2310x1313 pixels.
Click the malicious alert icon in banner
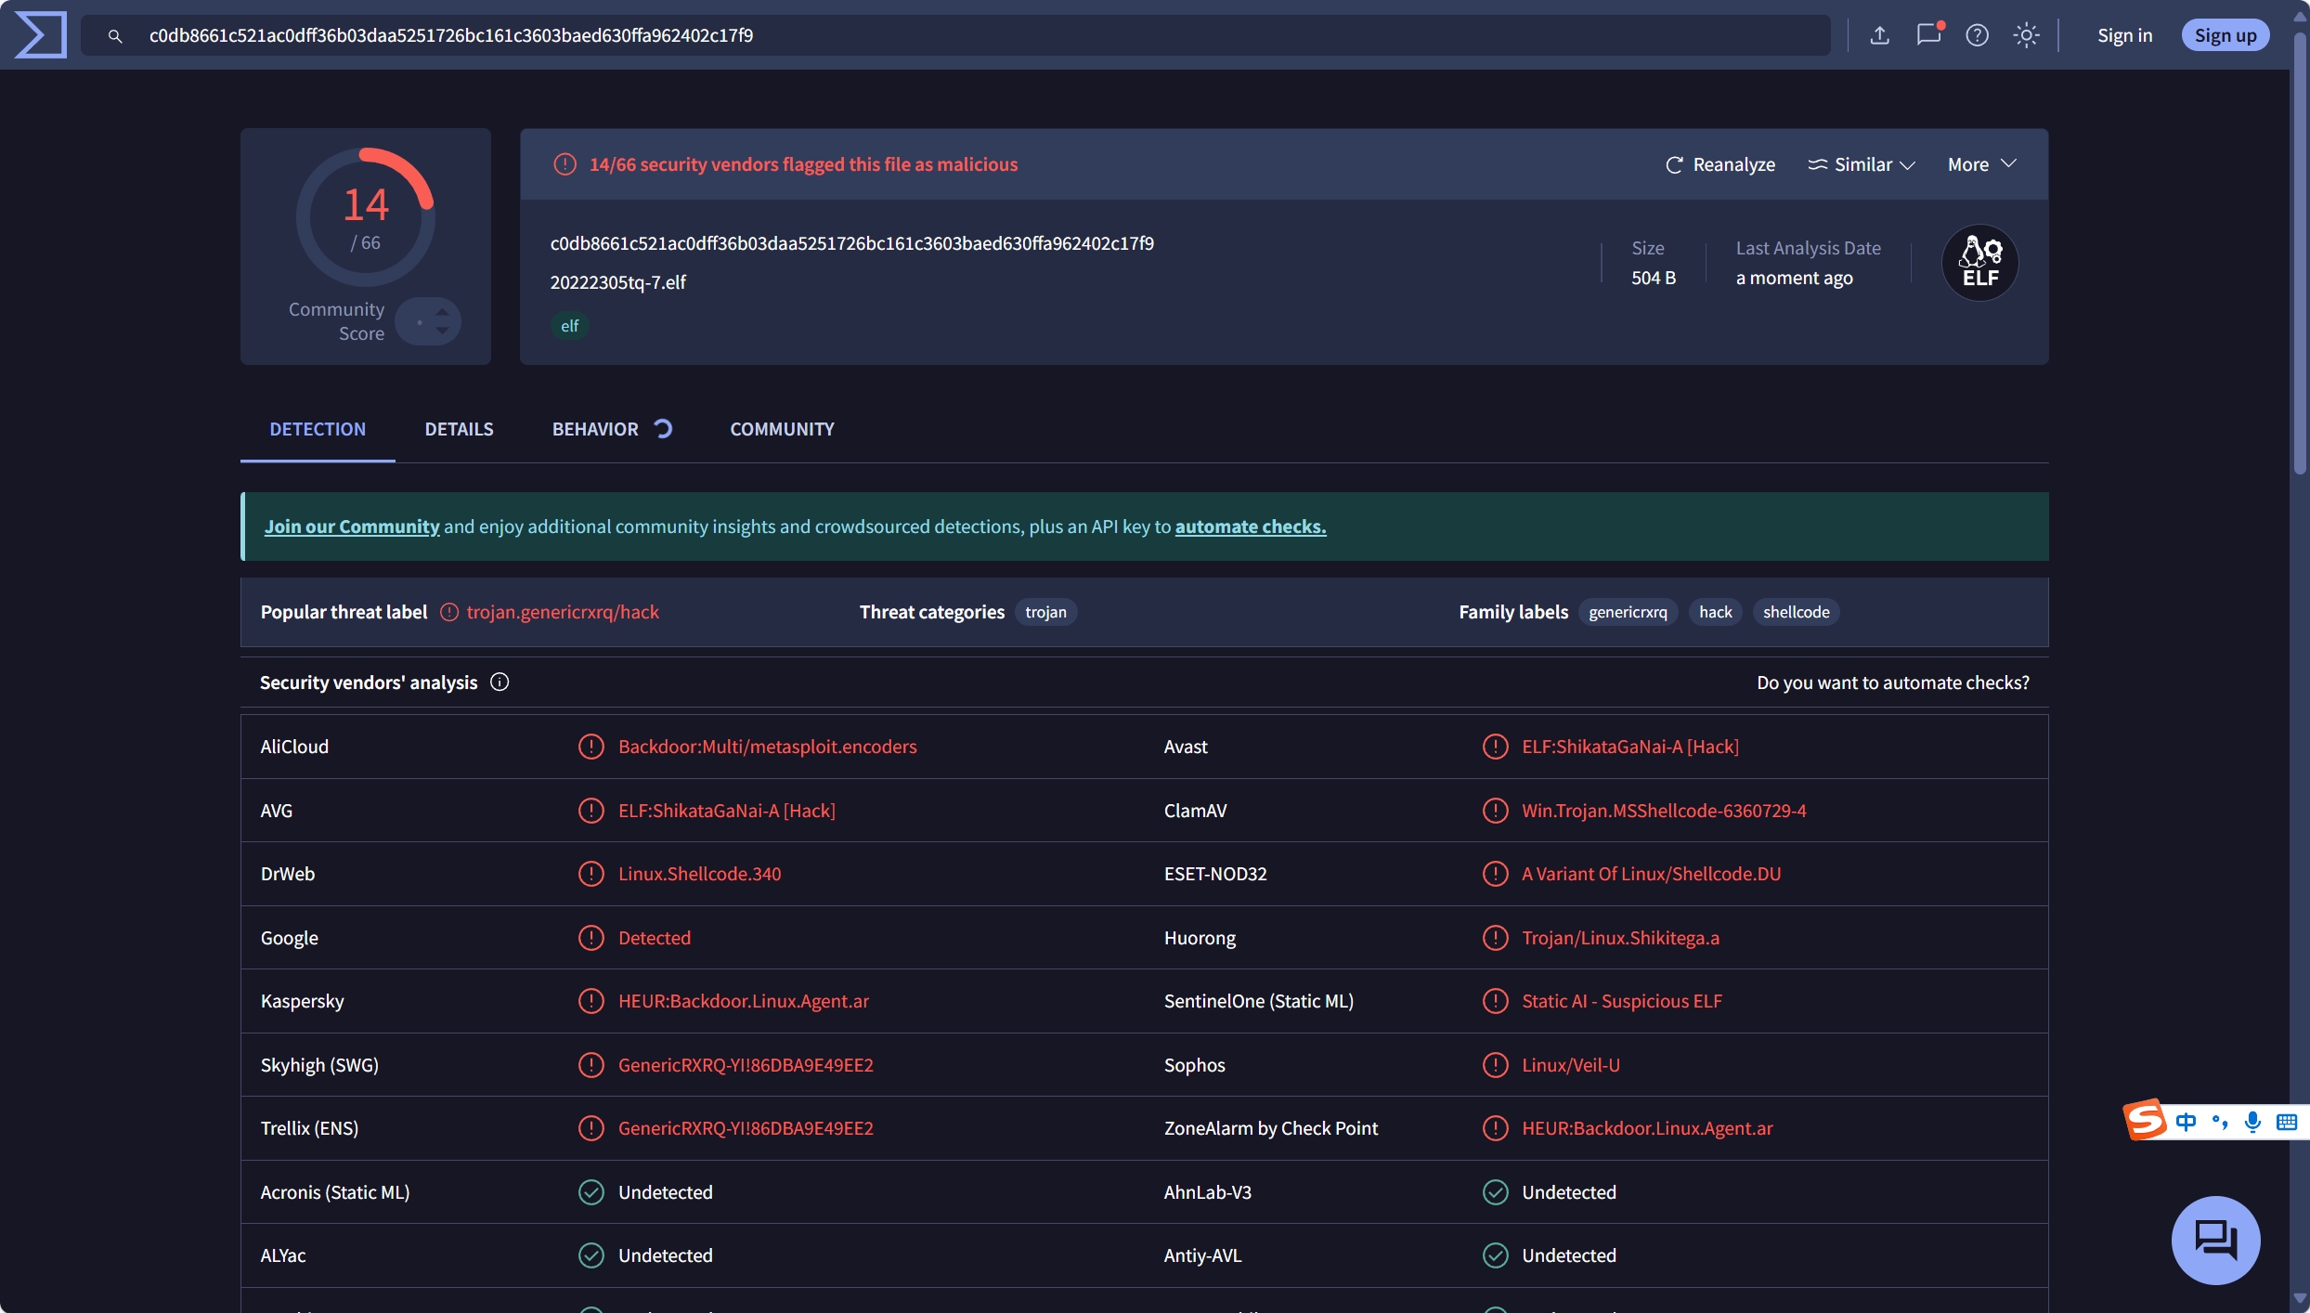tap(565, 164)
